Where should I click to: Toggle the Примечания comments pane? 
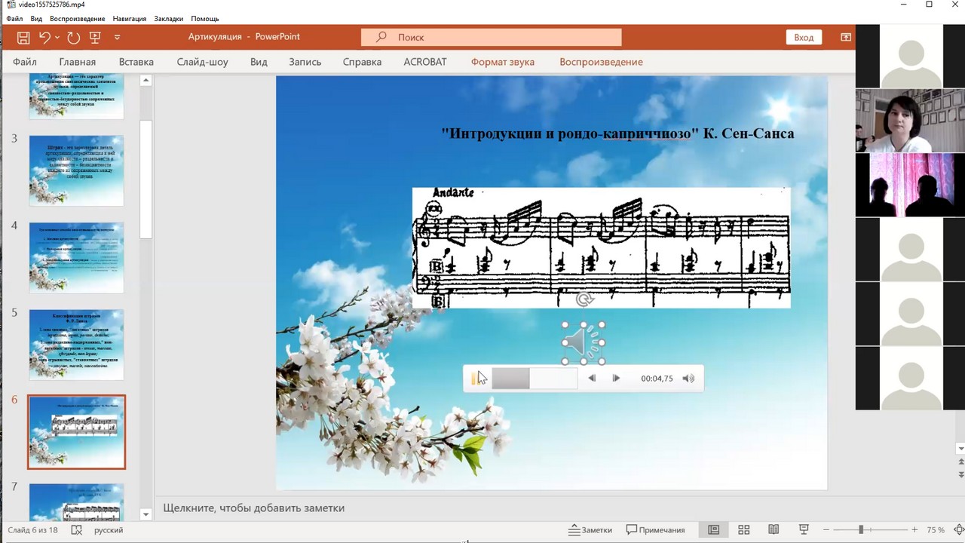click(x=656, y=529)
